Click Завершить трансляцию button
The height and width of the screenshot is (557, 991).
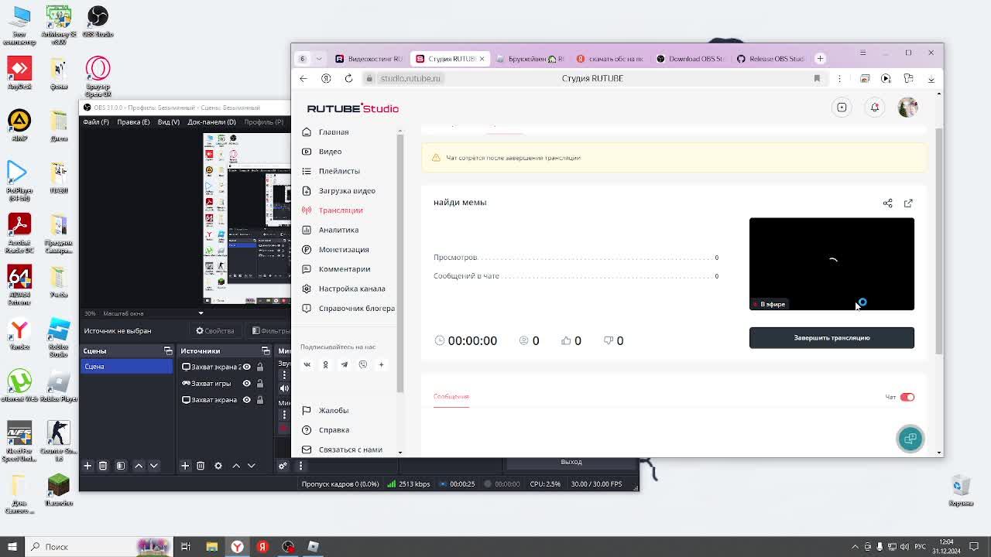(832, 338)
